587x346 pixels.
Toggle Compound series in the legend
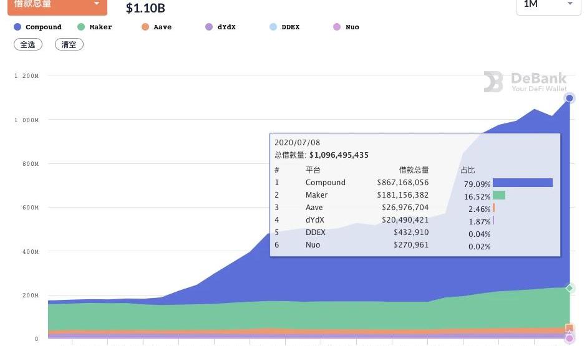point(37,27)
